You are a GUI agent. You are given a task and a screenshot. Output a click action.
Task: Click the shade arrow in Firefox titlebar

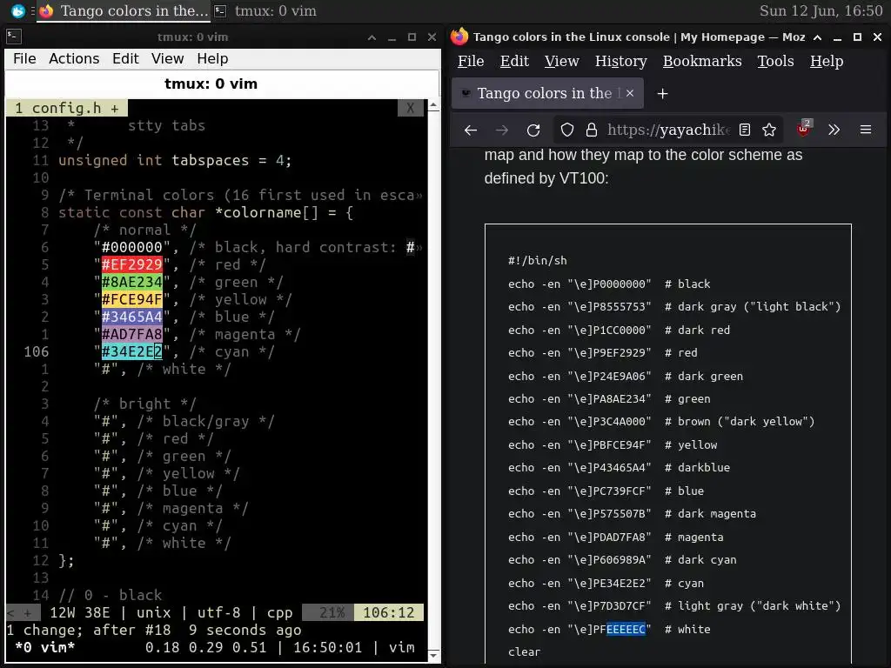coord(817,37)
